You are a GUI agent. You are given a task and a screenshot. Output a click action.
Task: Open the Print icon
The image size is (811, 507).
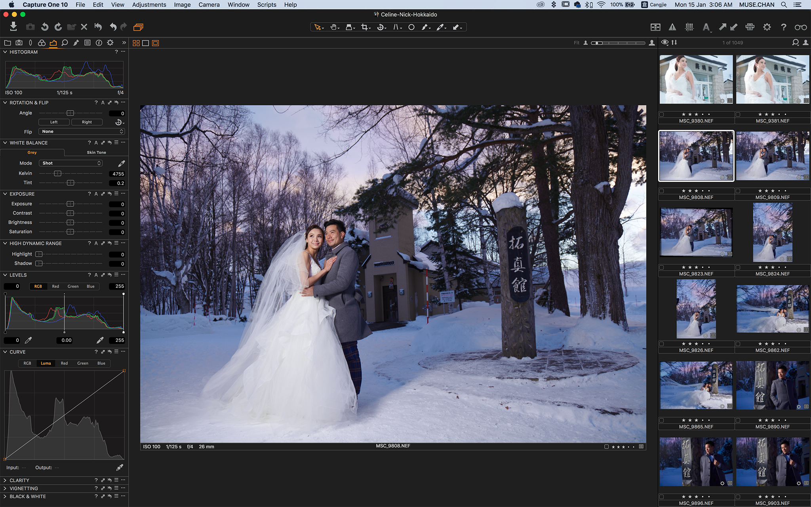[750, 27]
